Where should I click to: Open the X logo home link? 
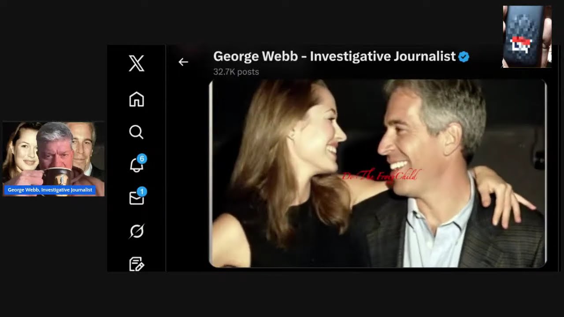tap(136, 64)
